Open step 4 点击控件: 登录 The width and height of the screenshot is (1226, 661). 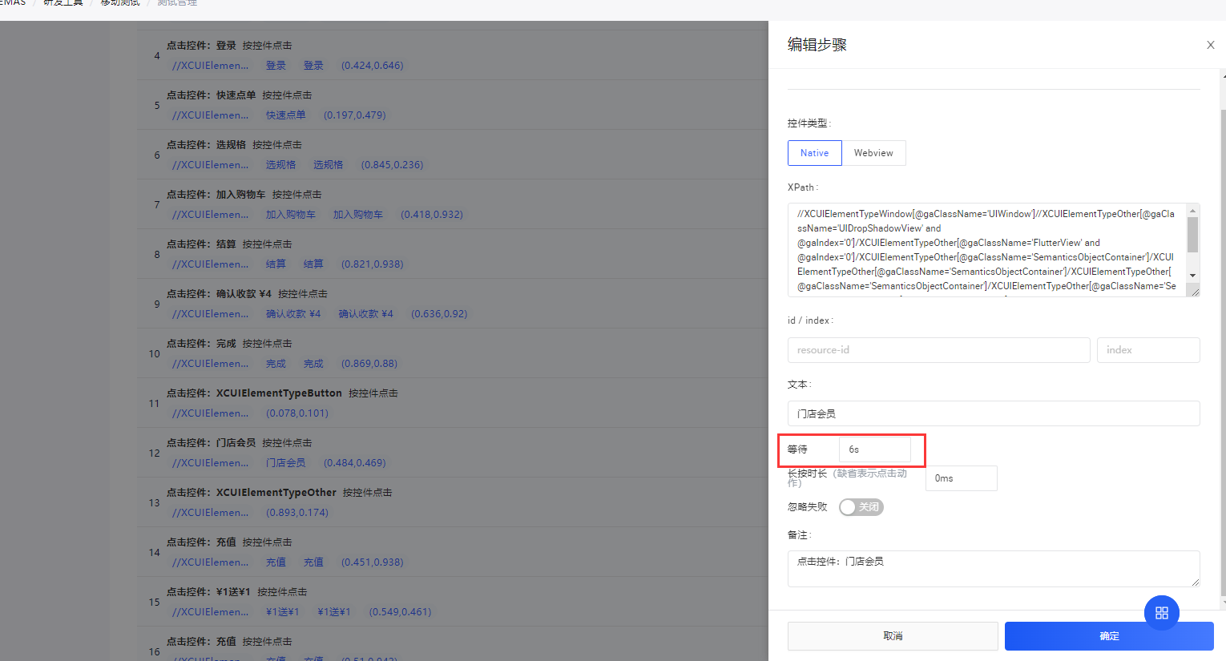point(453,55)
